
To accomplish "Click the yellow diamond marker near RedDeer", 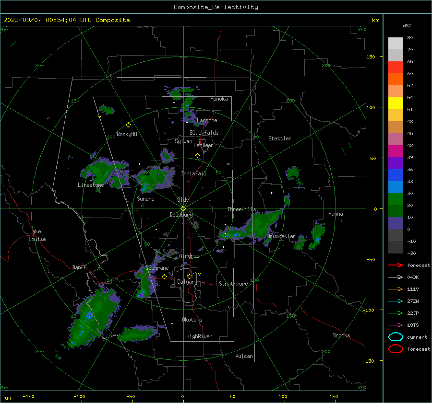I will (198, 156).
